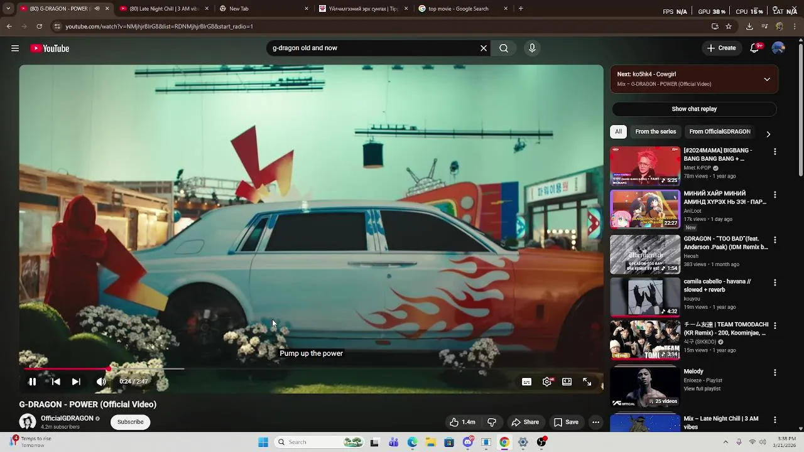Open options for Melody playlist

click(x=774, y=373)
